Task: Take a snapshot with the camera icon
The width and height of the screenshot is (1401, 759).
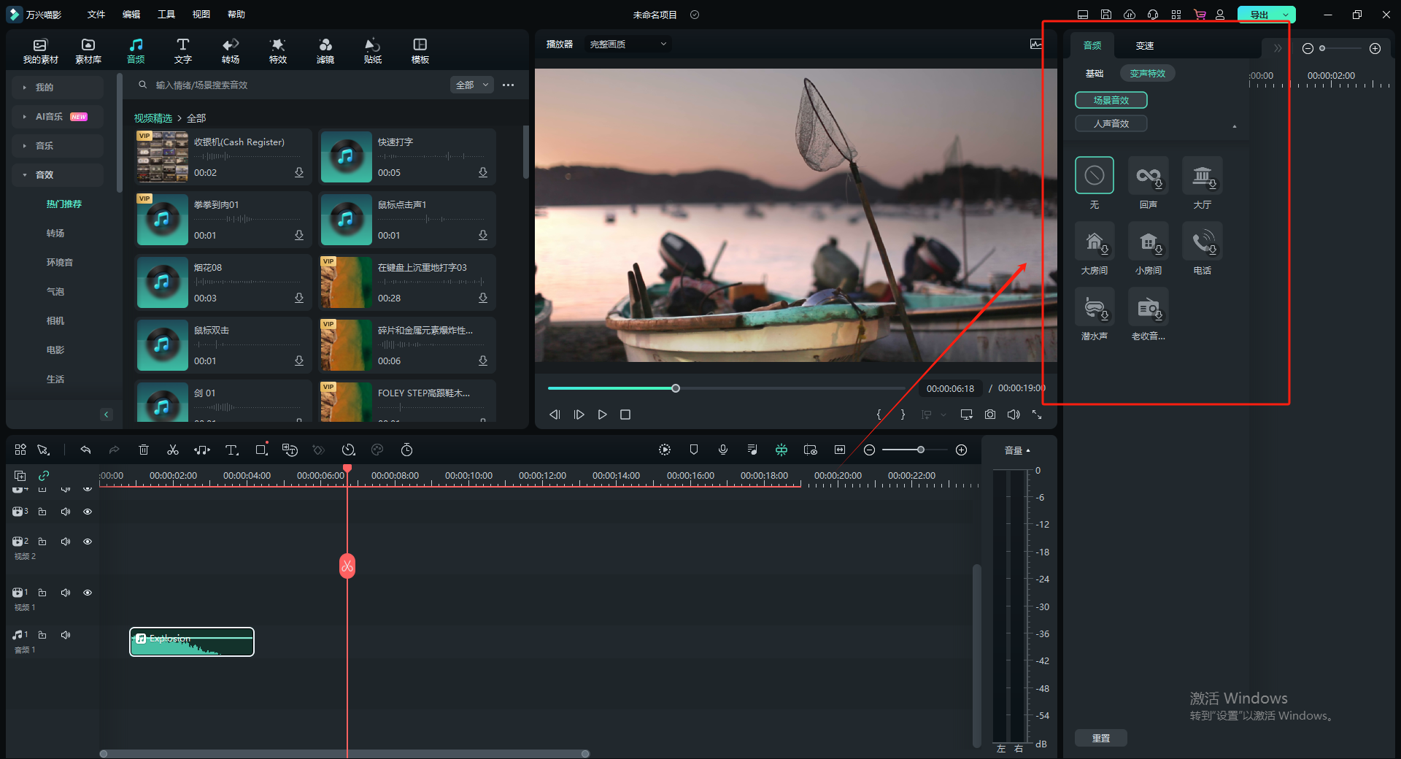Action: (990, 415)
